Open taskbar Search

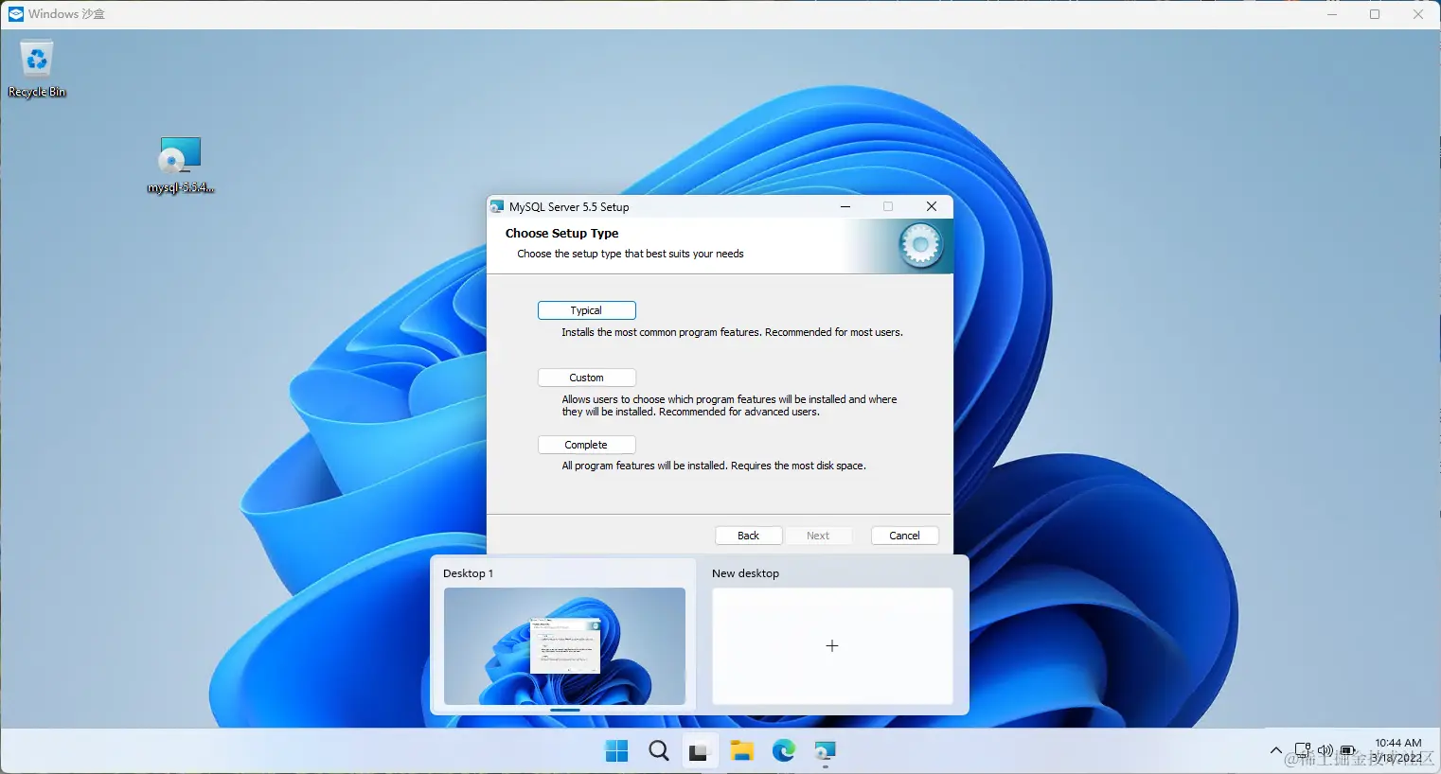[x=659, y=751]
